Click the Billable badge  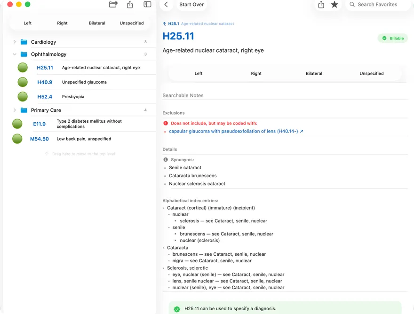pyautogui.click(x=393, y=38)
